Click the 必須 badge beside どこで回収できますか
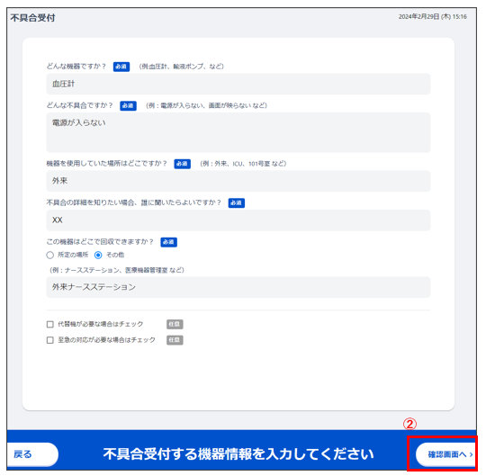Image resolution: width=486 pixels, height=476 pixels. [168, 242]
